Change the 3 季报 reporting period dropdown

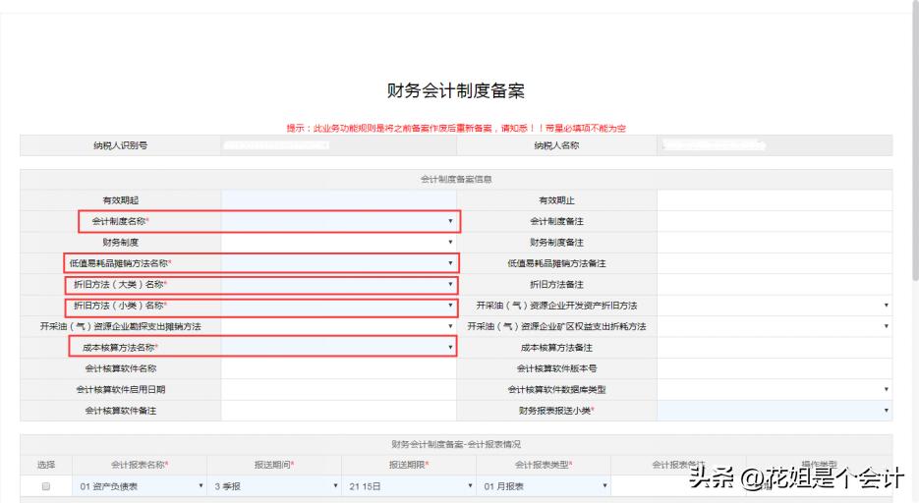[274, 486]
